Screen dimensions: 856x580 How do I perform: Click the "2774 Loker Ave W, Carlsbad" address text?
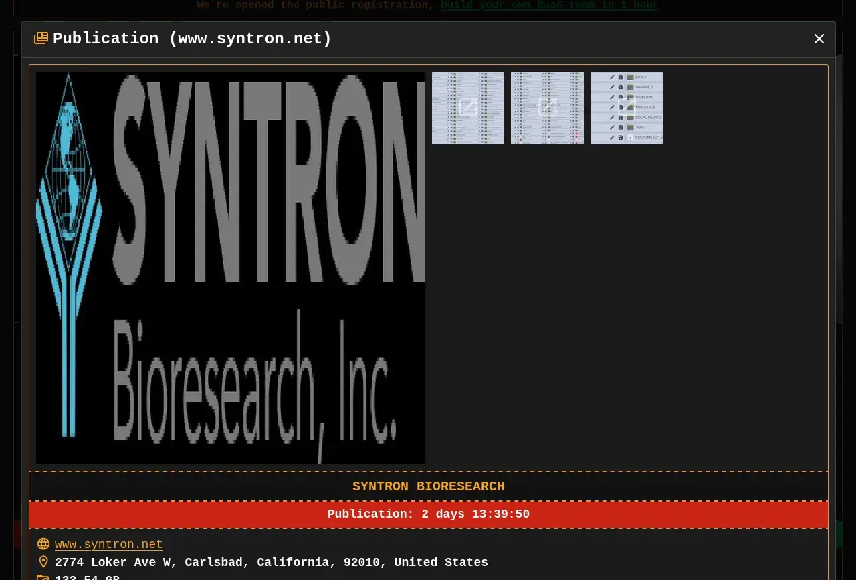272,563
